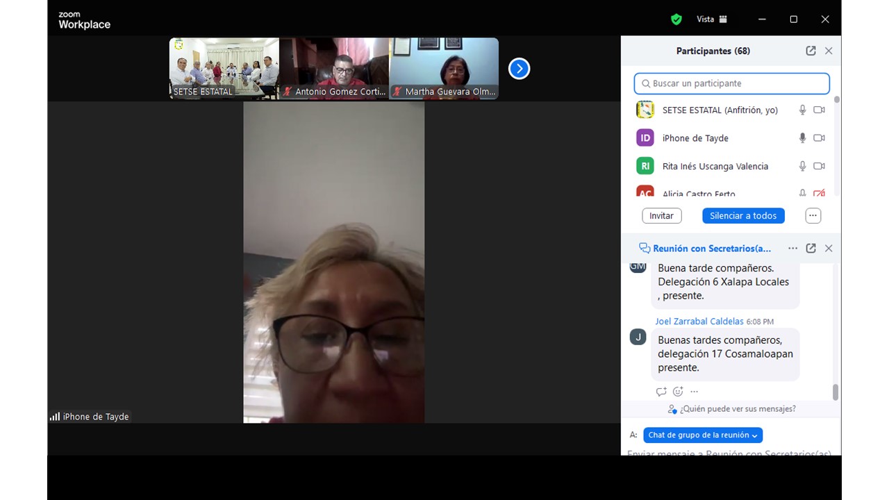Open more actions under Joel's message
The image size is (889, 500).
[x=694, y=392]
